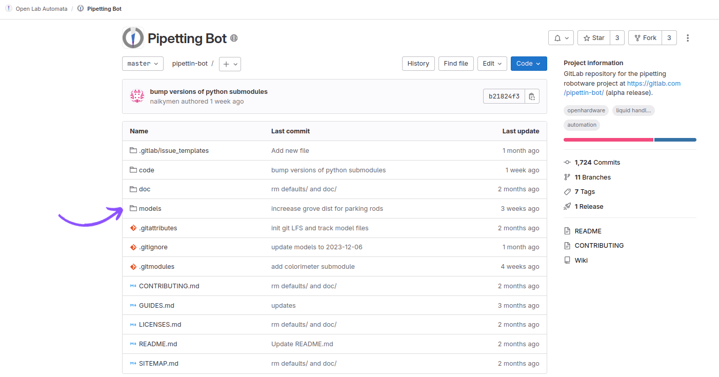
Task: Open the Edit dropdown
Action: 492,64
